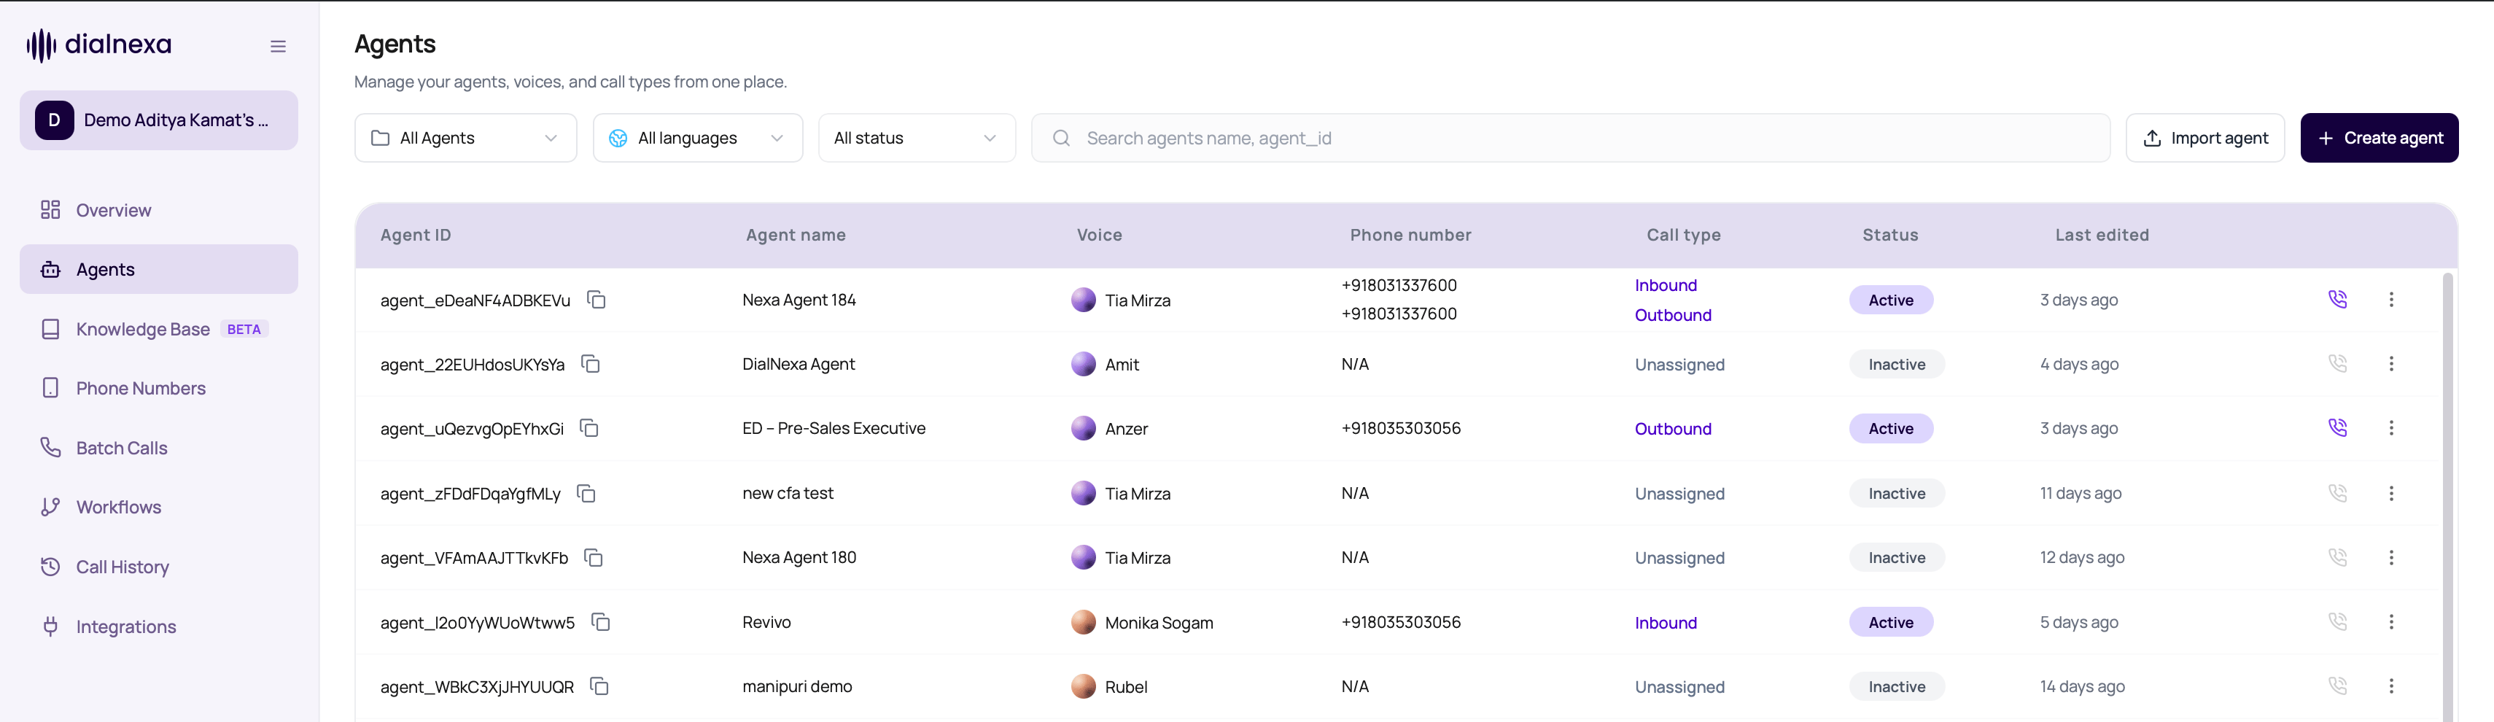The width and height of the screenshot is (2494, 722).
Task: Focus the search agents name input
Action: tap(1570, 137)
